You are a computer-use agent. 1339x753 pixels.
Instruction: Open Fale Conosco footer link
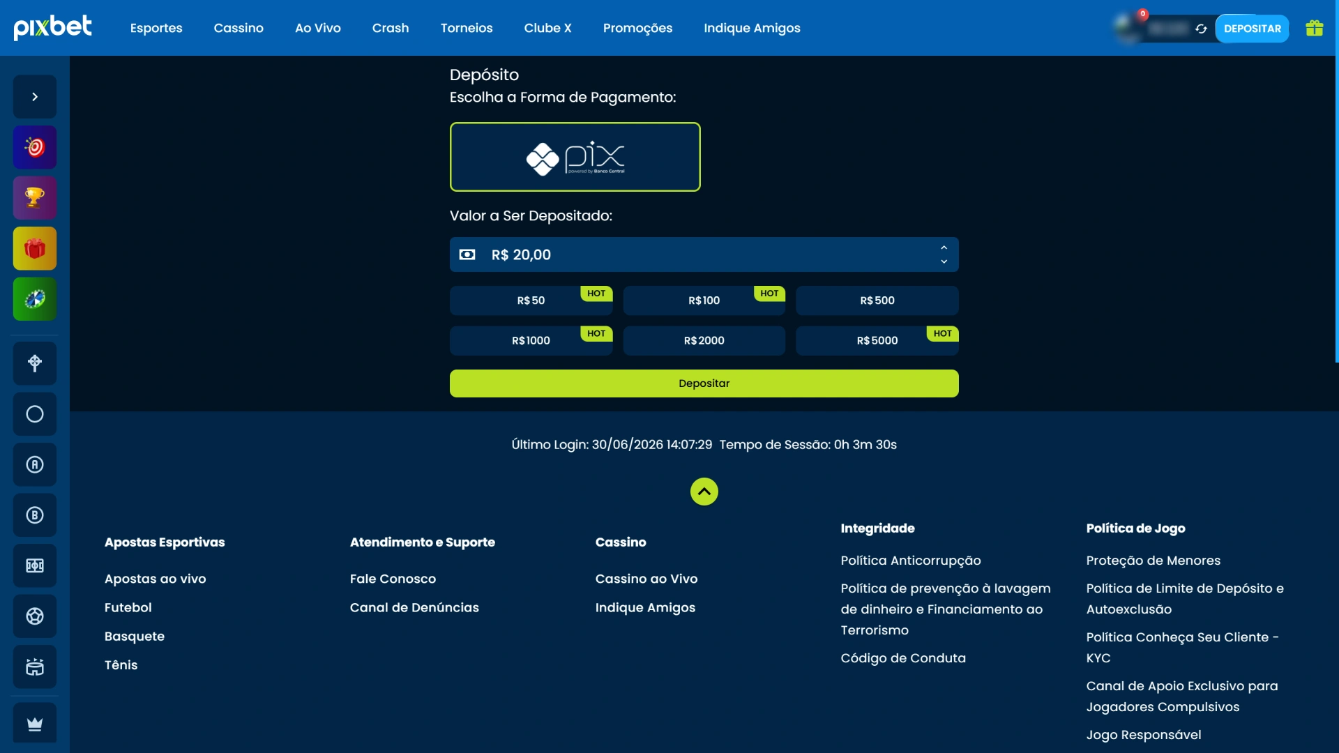(393, 579)
